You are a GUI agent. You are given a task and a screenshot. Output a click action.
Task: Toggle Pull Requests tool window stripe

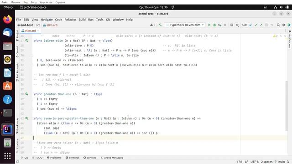[x=17, y=72]
